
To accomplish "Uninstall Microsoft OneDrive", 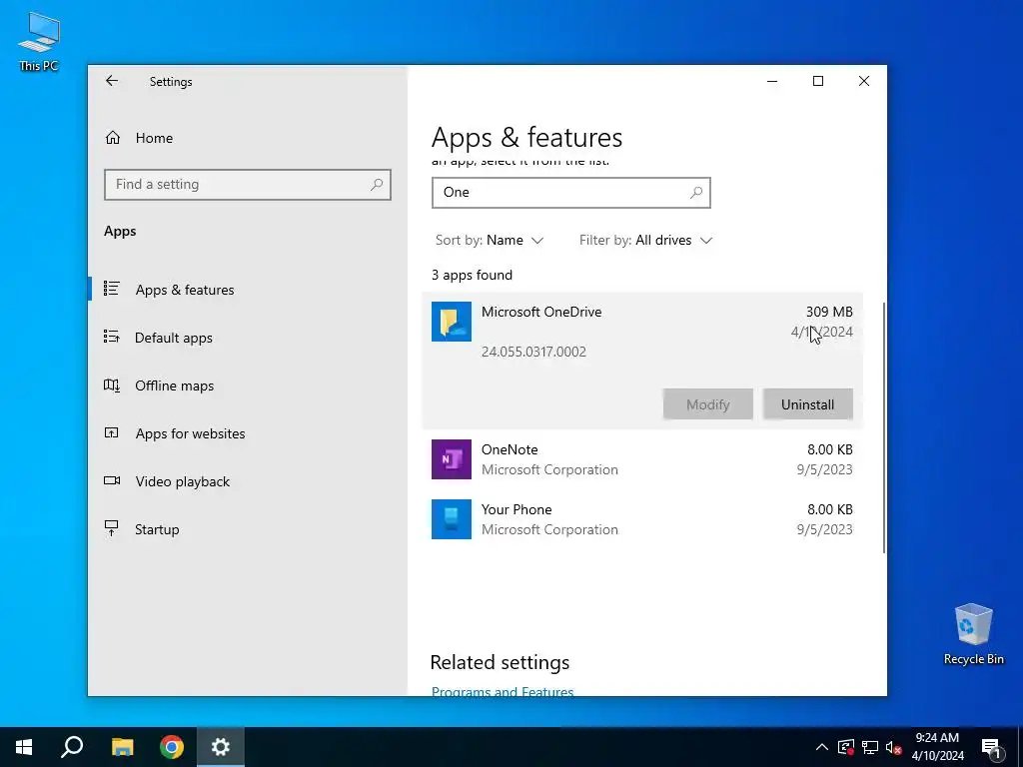I will 807,404.
